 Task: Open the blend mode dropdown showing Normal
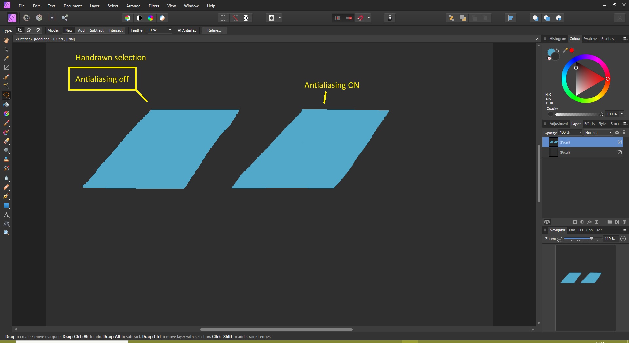point(598,132)
